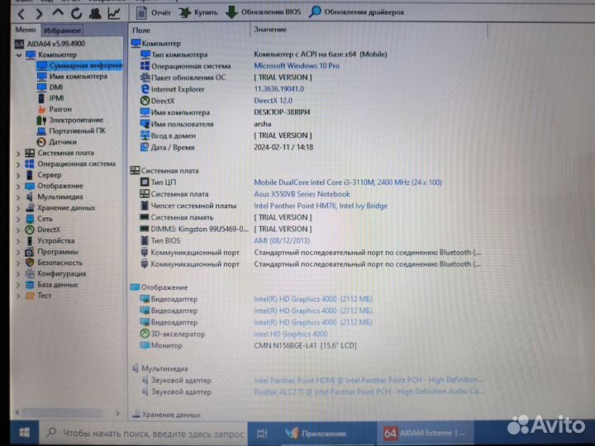The height and width of the screenshot is (446, 595).
Task: Open Обновления драйверов
Action: 357,12
